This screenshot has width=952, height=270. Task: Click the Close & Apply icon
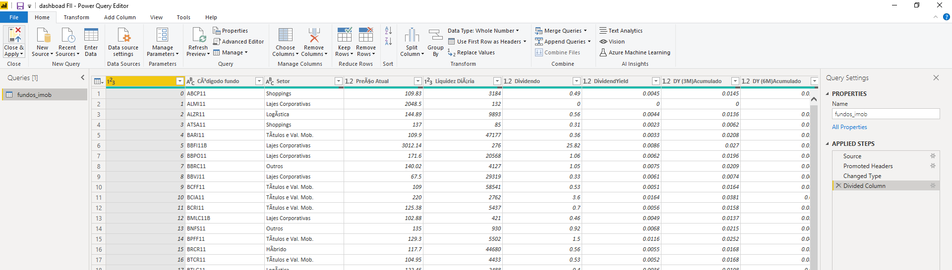pos(14,35)
